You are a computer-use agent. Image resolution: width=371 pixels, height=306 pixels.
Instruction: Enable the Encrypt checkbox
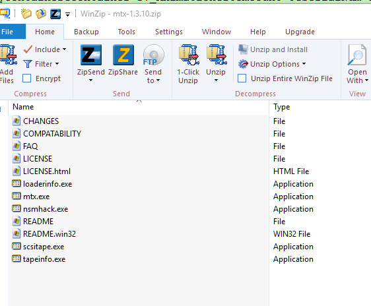tap(27, 78)
